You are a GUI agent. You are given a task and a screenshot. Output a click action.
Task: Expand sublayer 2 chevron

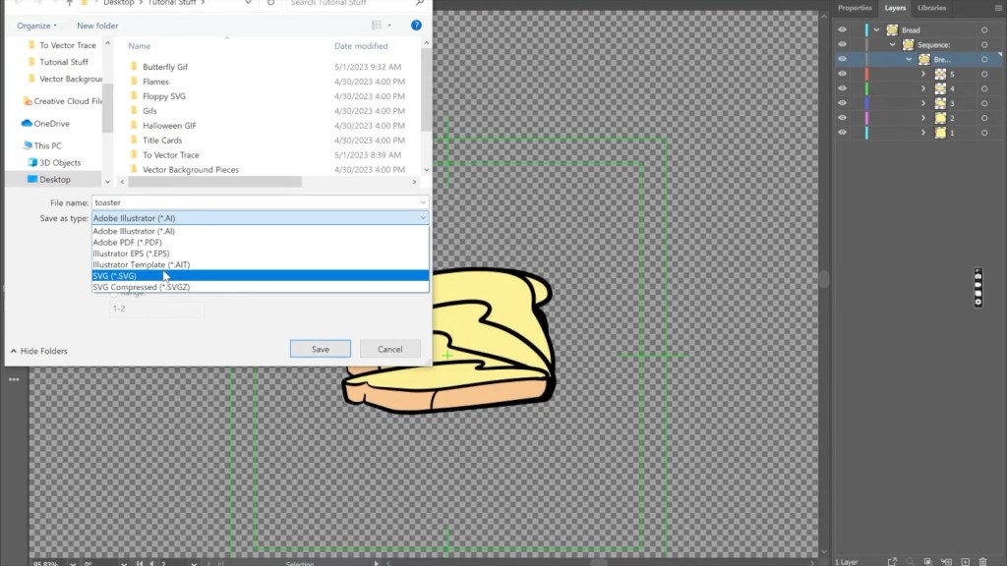coord(923,118)
